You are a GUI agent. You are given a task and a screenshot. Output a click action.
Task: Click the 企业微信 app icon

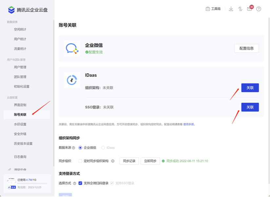pyautogui.click(x=72, y=48)
